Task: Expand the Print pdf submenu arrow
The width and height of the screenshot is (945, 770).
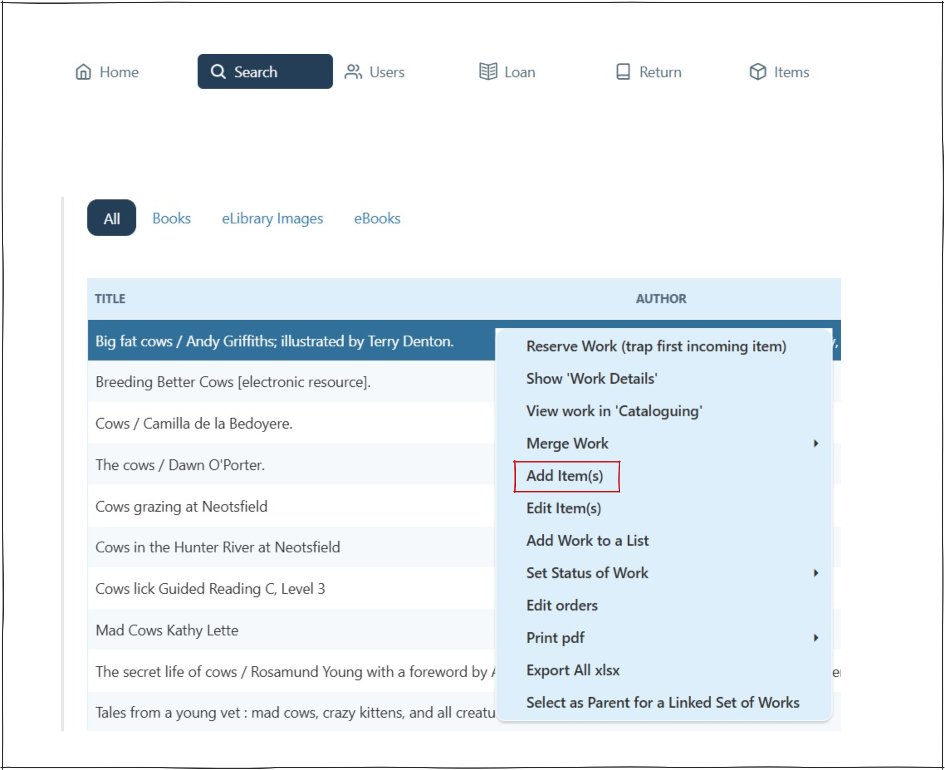Action: click(815, 638)
